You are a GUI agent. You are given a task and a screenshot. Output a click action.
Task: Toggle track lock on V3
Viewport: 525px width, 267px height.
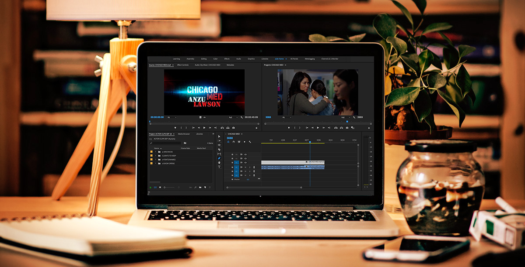pos(232,154)
